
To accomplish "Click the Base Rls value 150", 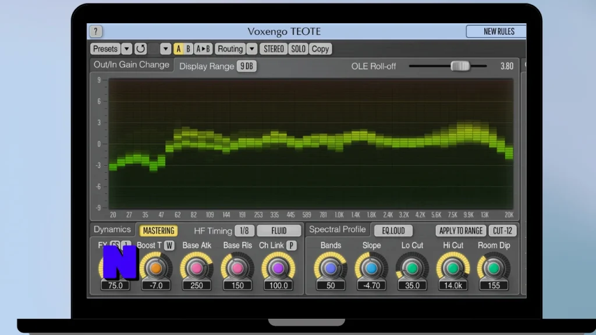I will [237, 285].
